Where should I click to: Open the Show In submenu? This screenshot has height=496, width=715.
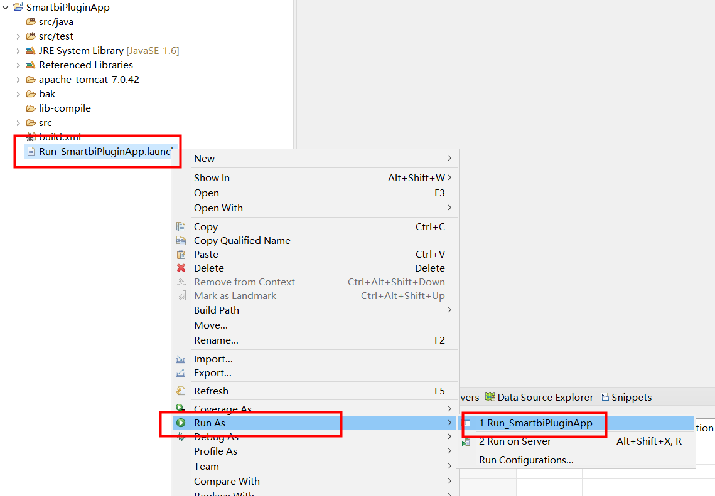tap(315, 177)
